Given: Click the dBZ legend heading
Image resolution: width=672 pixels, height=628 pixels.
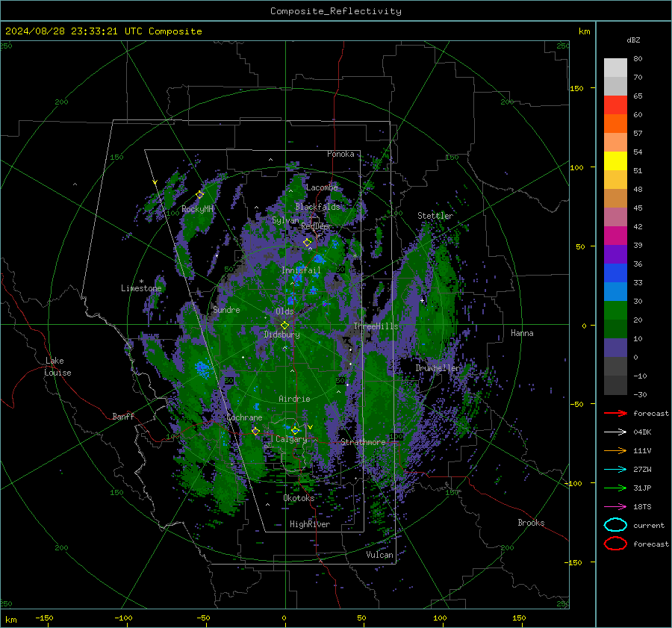Looking at the screenshot, I should tap(633, 40).
